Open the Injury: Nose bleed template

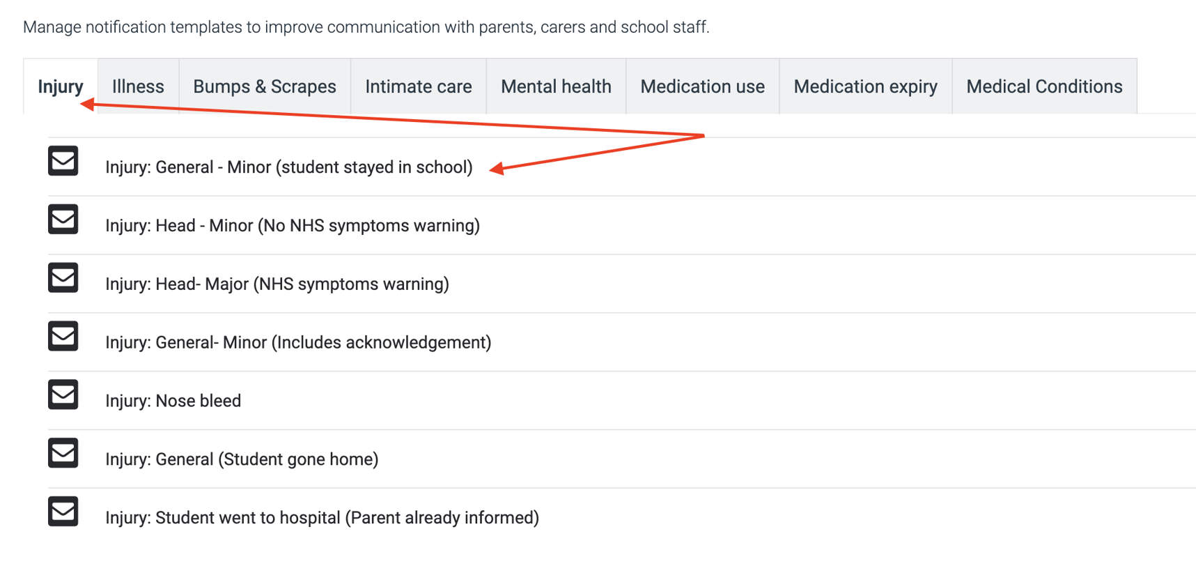[x=173, y=401]
